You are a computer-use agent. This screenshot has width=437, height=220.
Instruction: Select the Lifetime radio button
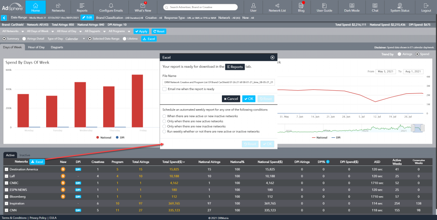tap(125, 39)
